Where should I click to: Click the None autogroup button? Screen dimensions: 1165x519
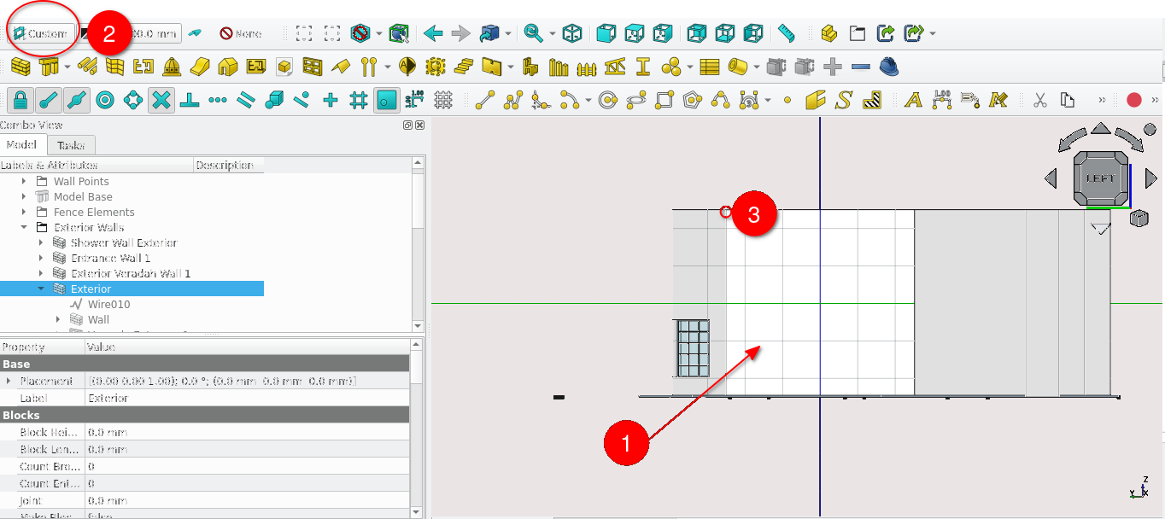[x=240, y=33]
